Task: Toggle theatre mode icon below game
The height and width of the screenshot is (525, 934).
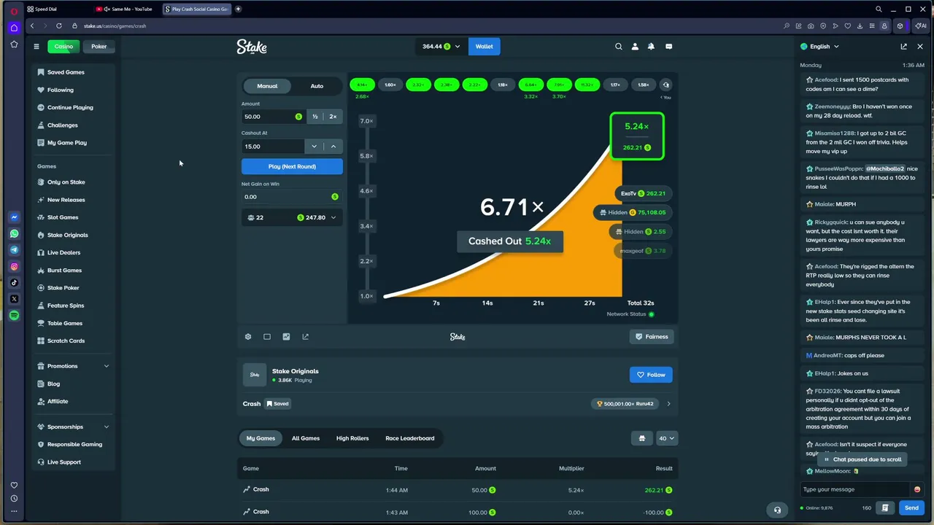Action: point(267,337)
